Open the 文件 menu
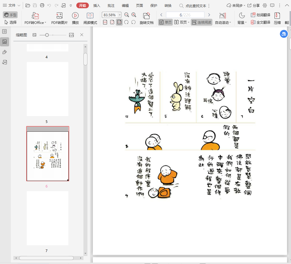This screenshot has width=291, height=264. [x=11, y=5]
